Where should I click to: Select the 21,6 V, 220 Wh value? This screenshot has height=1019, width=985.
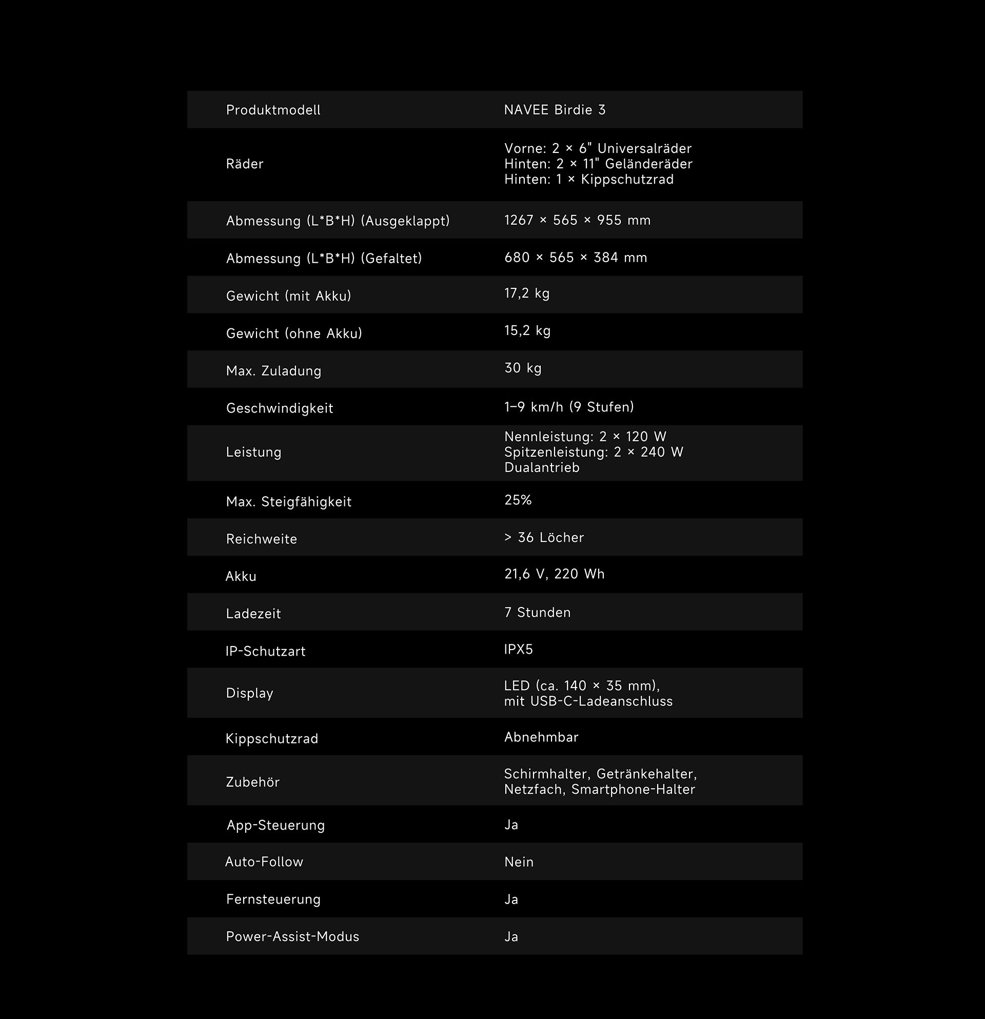coord(554,574)
